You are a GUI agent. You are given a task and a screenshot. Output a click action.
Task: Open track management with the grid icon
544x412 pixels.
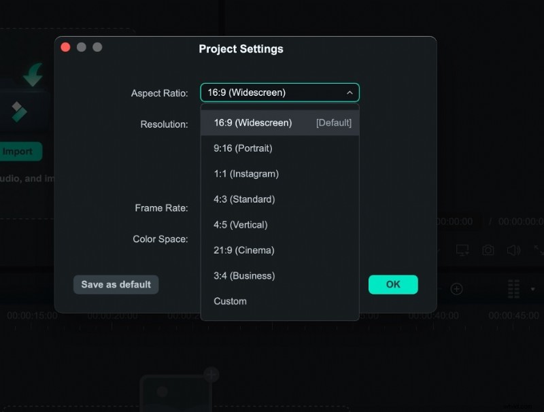pyautogui.click(x=513, y=288)
